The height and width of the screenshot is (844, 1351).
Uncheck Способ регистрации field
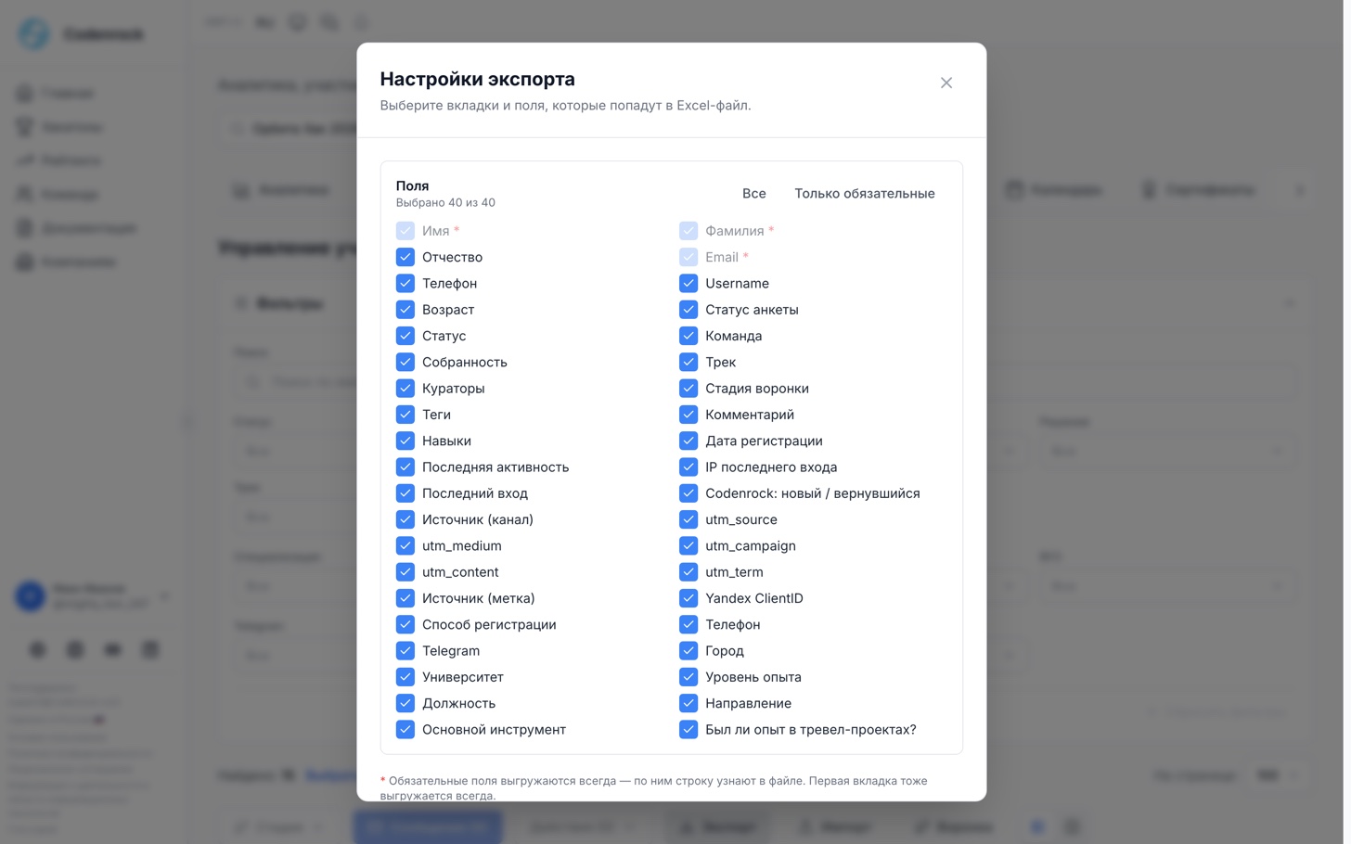[405, 625]
